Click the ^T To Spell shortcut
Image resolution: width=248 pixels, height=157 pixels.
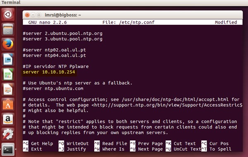pos(216,149)
